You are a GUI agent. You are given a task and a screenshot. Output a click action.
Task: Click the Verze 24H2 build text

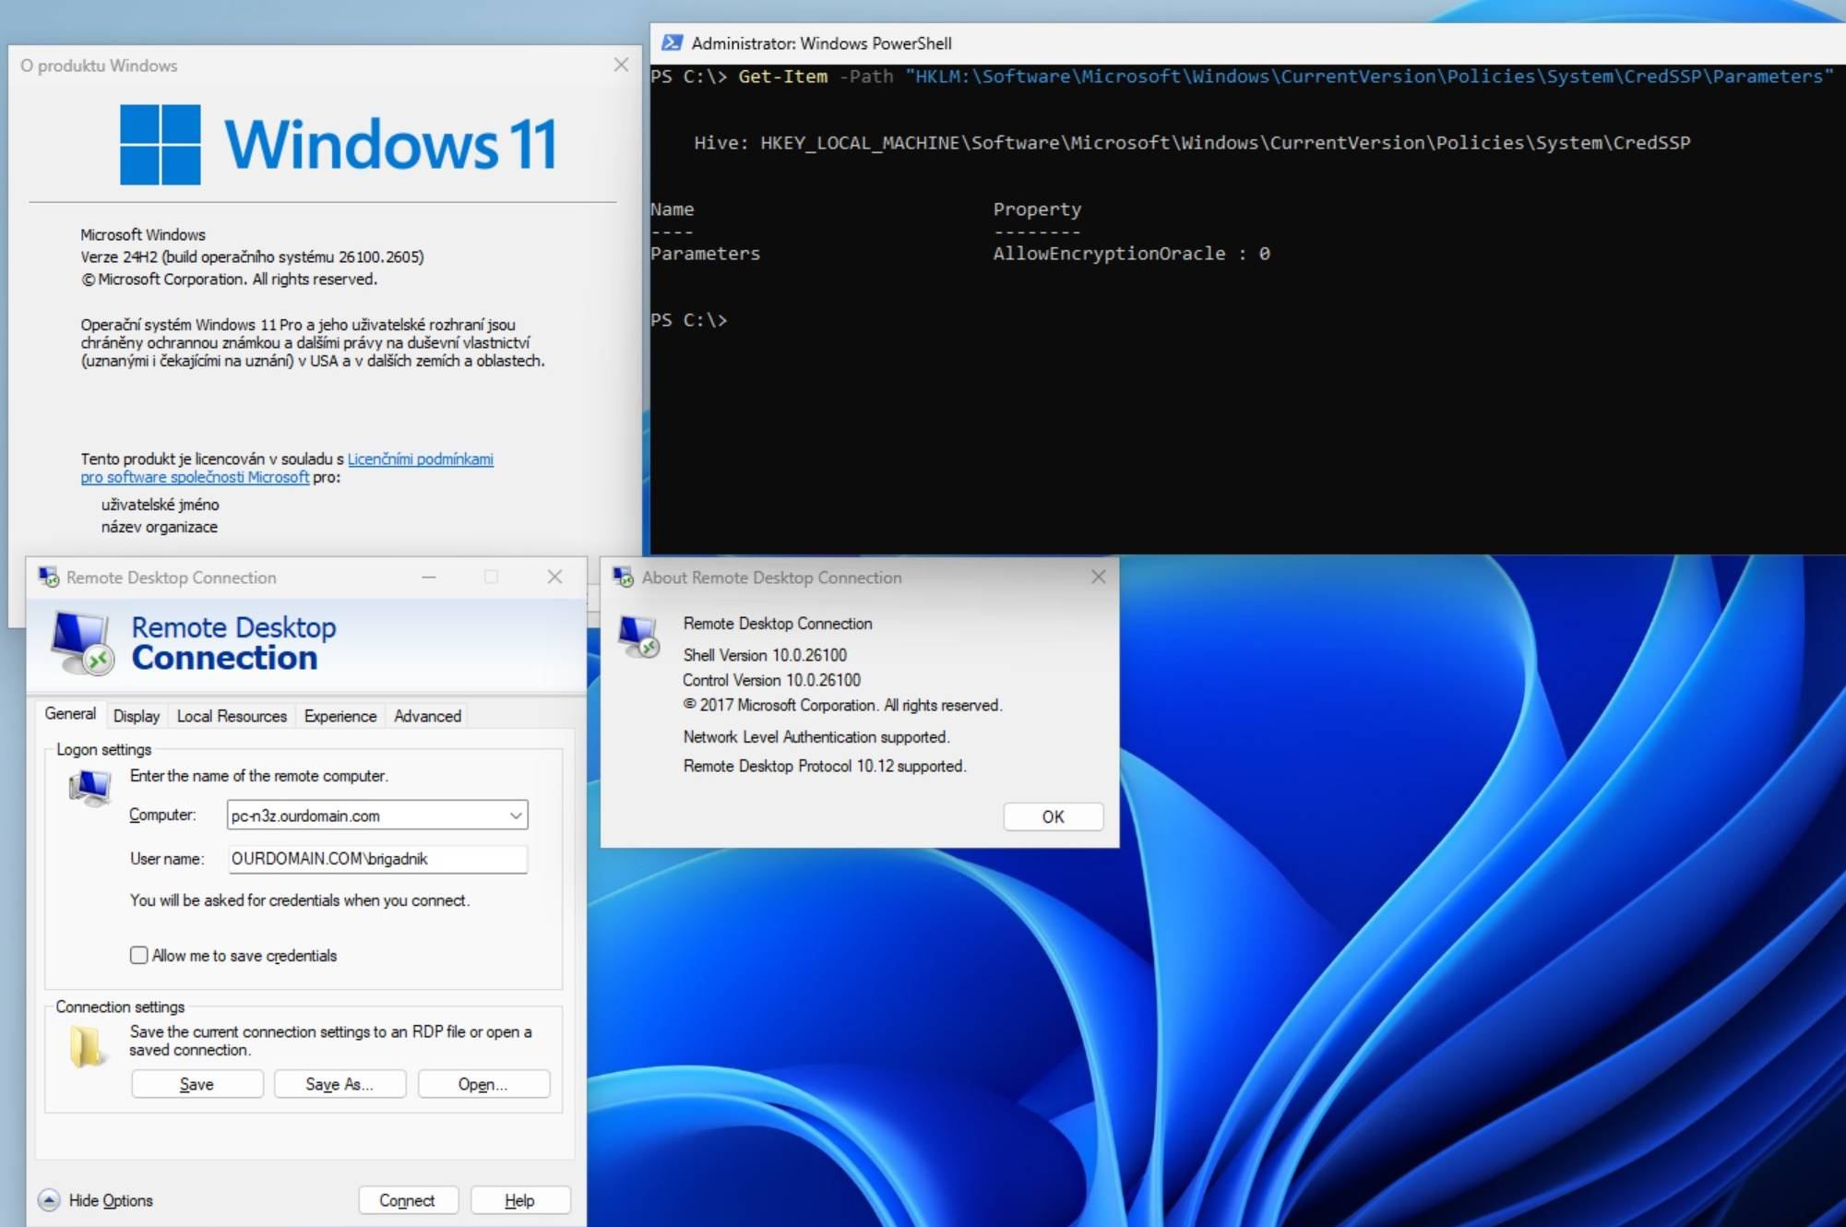[252, 256]
